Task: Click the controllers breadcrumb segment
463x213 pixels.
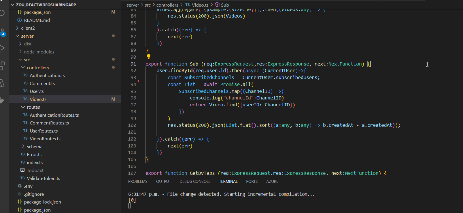Action: 167,5
